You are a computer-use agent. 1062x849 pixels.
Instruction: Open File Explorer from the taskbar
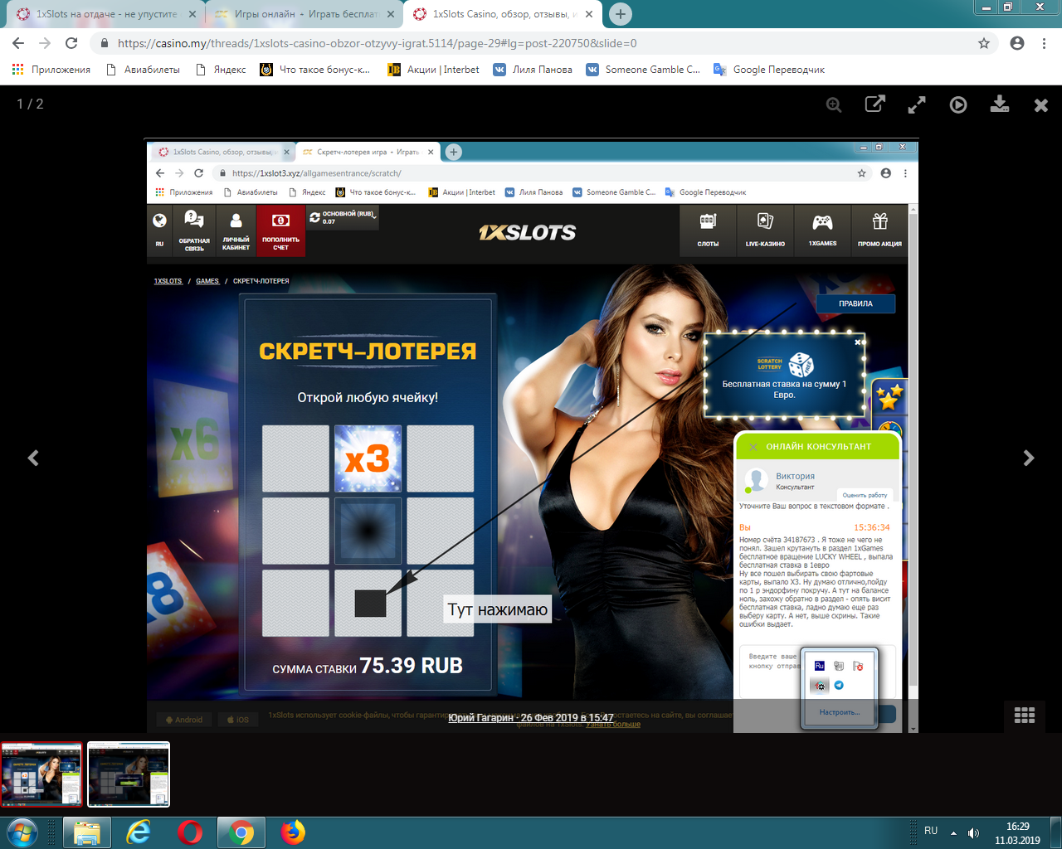tap(87, 832)
